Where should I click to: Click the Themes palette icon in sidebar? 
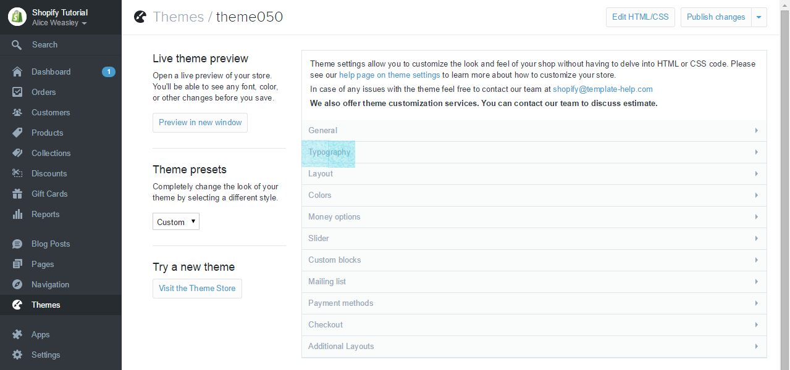pyautogui.click(x=17, y=305)
